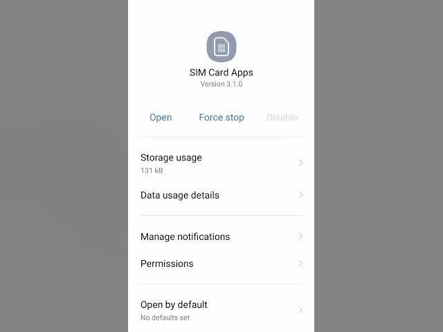Tap chevron beside Manage notifications
443x332 pixels.
click(300, 237)
